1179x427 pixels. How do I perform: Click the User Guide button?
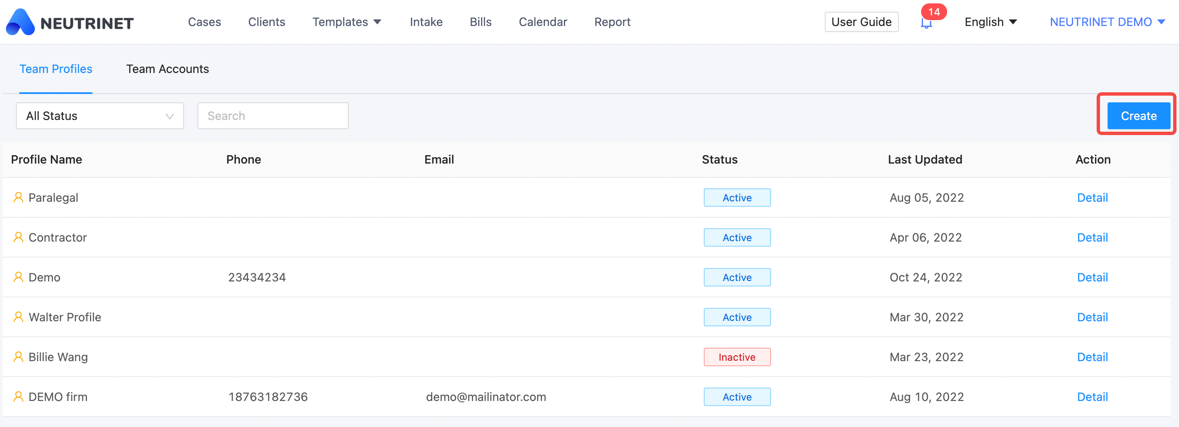point(861,22)
